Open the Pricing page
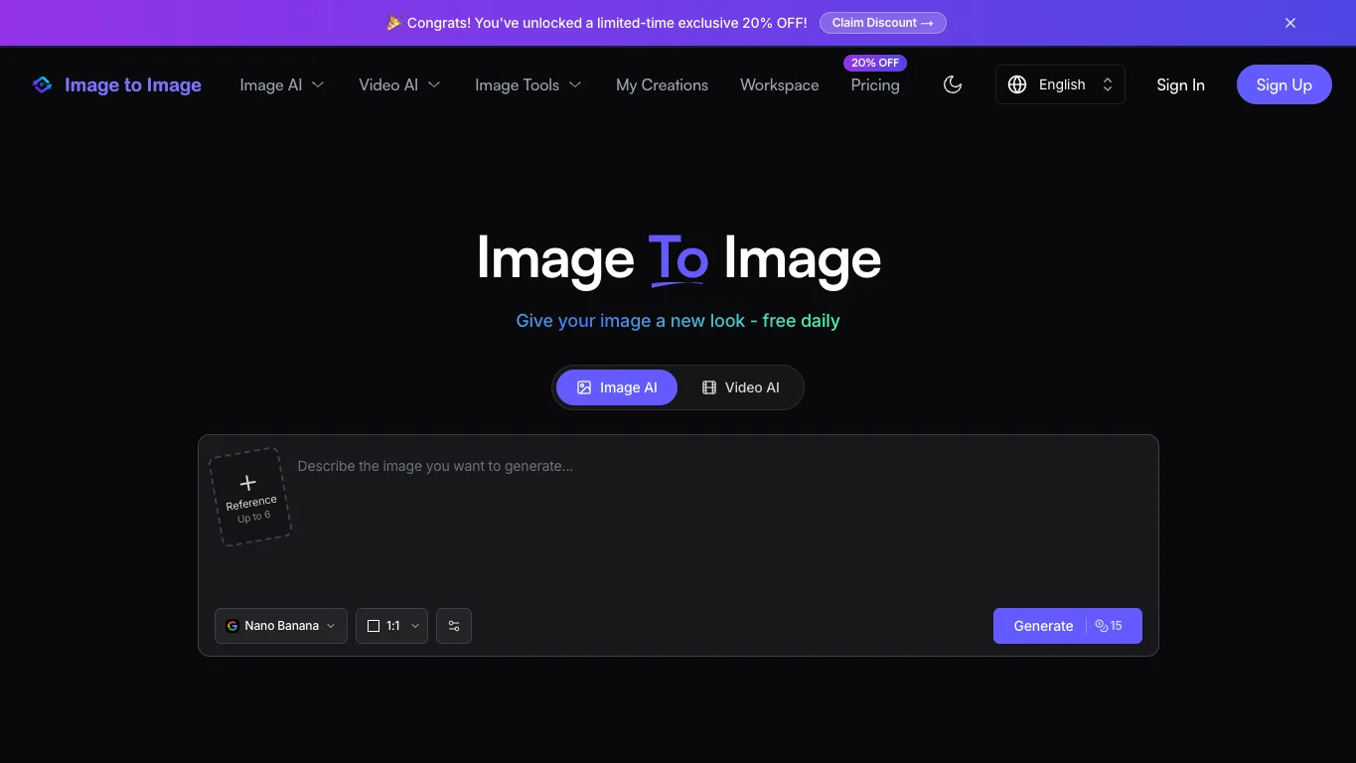1356x763 pixels. 875,85
